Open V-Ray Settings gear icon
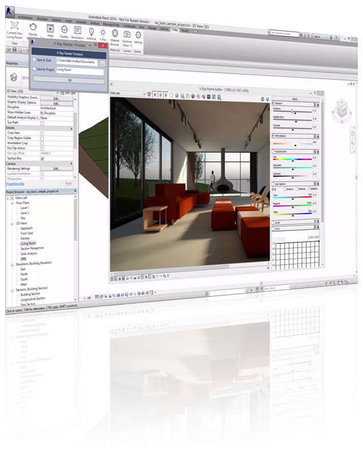The image size is (363, 455). pyautogui.click(x=138, y=36)
